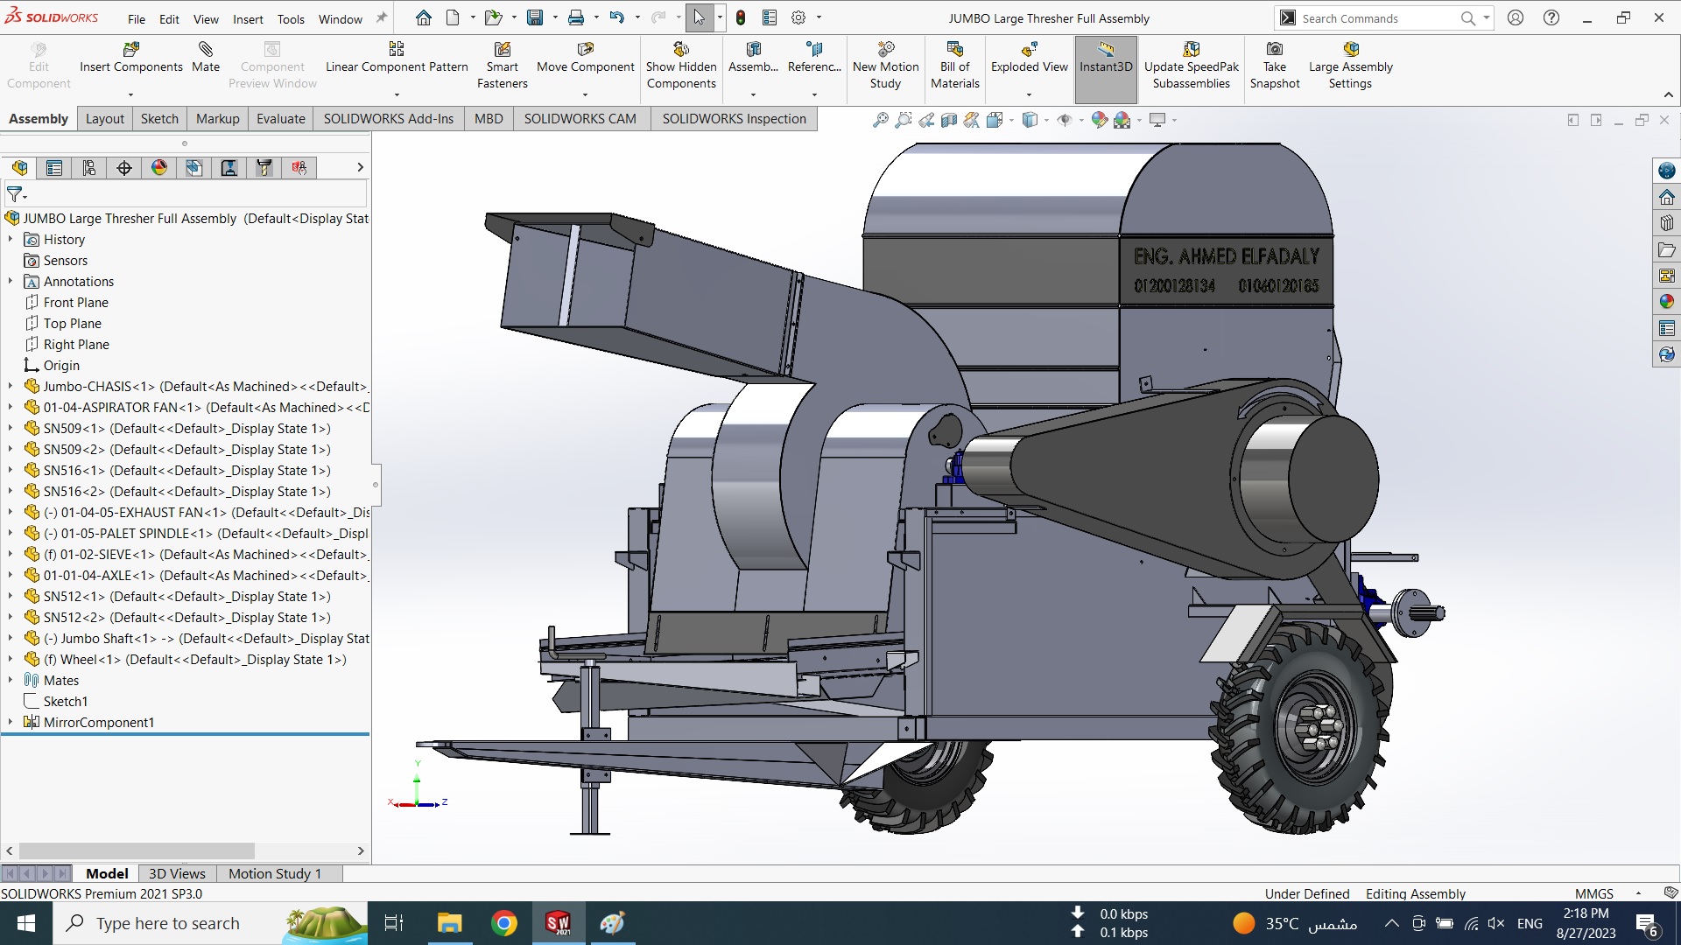1681x945 pixels.
Task: Click the Exploded View icon
Action: pyautogui.click(x=1029, y=50)
